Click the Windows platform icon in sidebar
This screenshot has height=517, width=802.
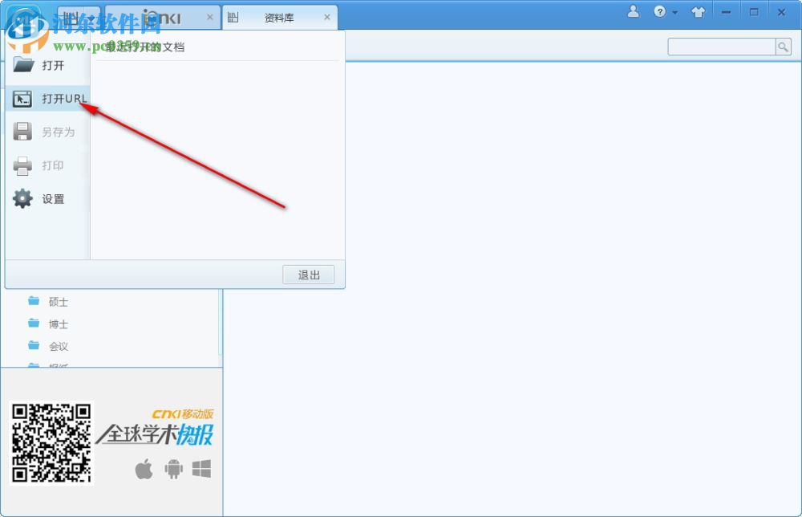tap(201, 470)
